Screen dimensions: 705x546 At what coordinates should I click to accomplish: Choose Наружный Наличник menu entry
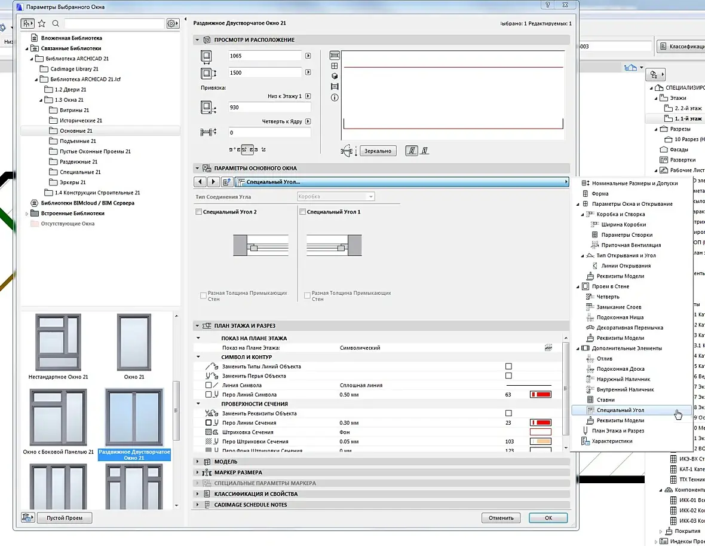coord(623,379)
